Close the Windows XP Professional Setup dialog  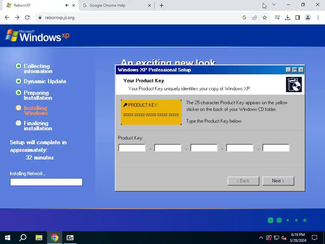tap(301, 70)
